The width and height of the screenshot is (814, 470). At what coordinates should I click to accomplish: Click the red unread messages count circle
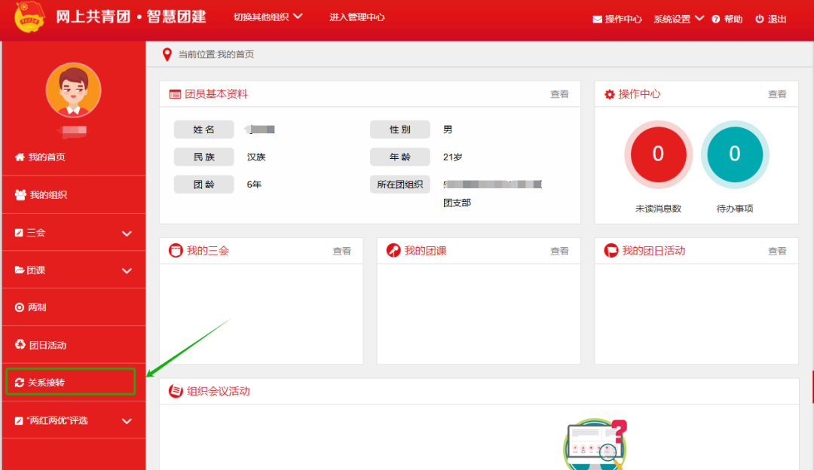(x=658, y=154)
